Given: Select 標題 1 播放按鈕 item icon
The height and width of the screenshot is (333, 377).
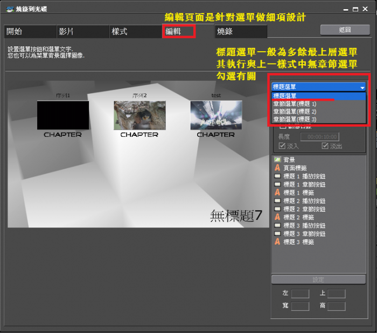Looking at the screenshot, I should click(x=277, y=176).
